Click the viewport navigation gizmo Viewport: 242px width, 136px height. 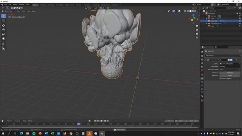pyautogui.click(x=193, y=19)
